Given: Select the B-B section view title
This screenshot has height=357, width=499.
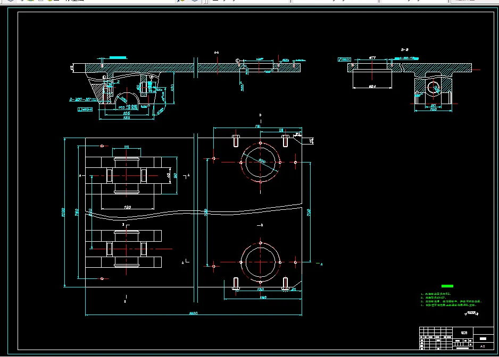Looking at the screenshot, I should (404, 49).
